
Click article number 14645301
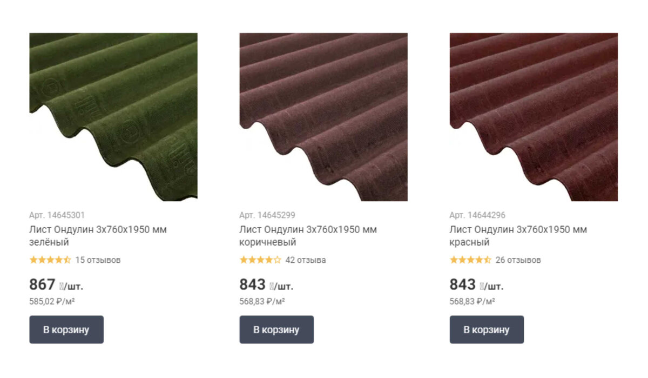click(57, 215)
